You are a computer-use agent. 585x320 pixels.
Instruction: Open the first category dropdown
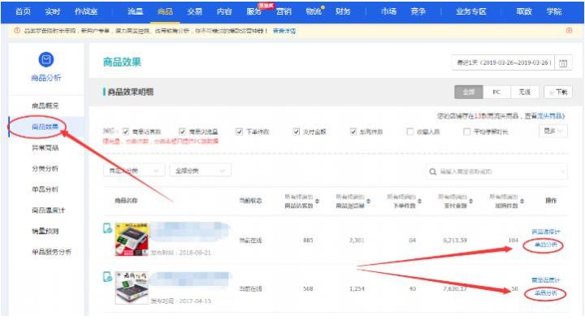[133, 171]
